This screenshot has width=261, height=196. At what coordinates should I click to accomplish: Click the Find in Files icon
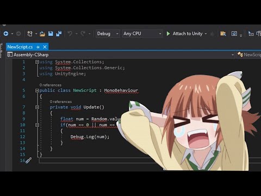click(223, 34)
